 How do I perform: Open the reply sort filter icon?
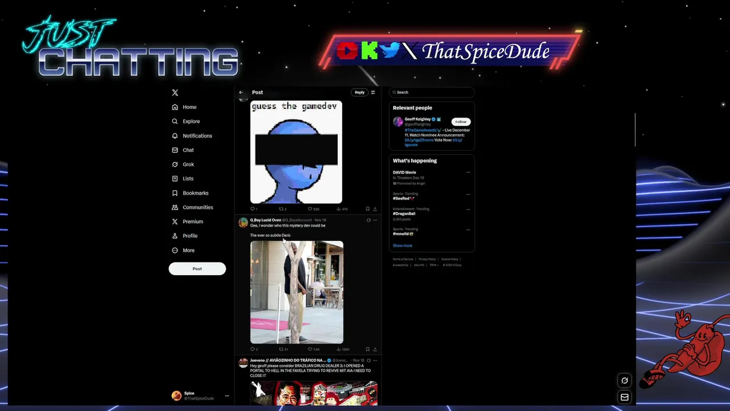click(373, 92)
